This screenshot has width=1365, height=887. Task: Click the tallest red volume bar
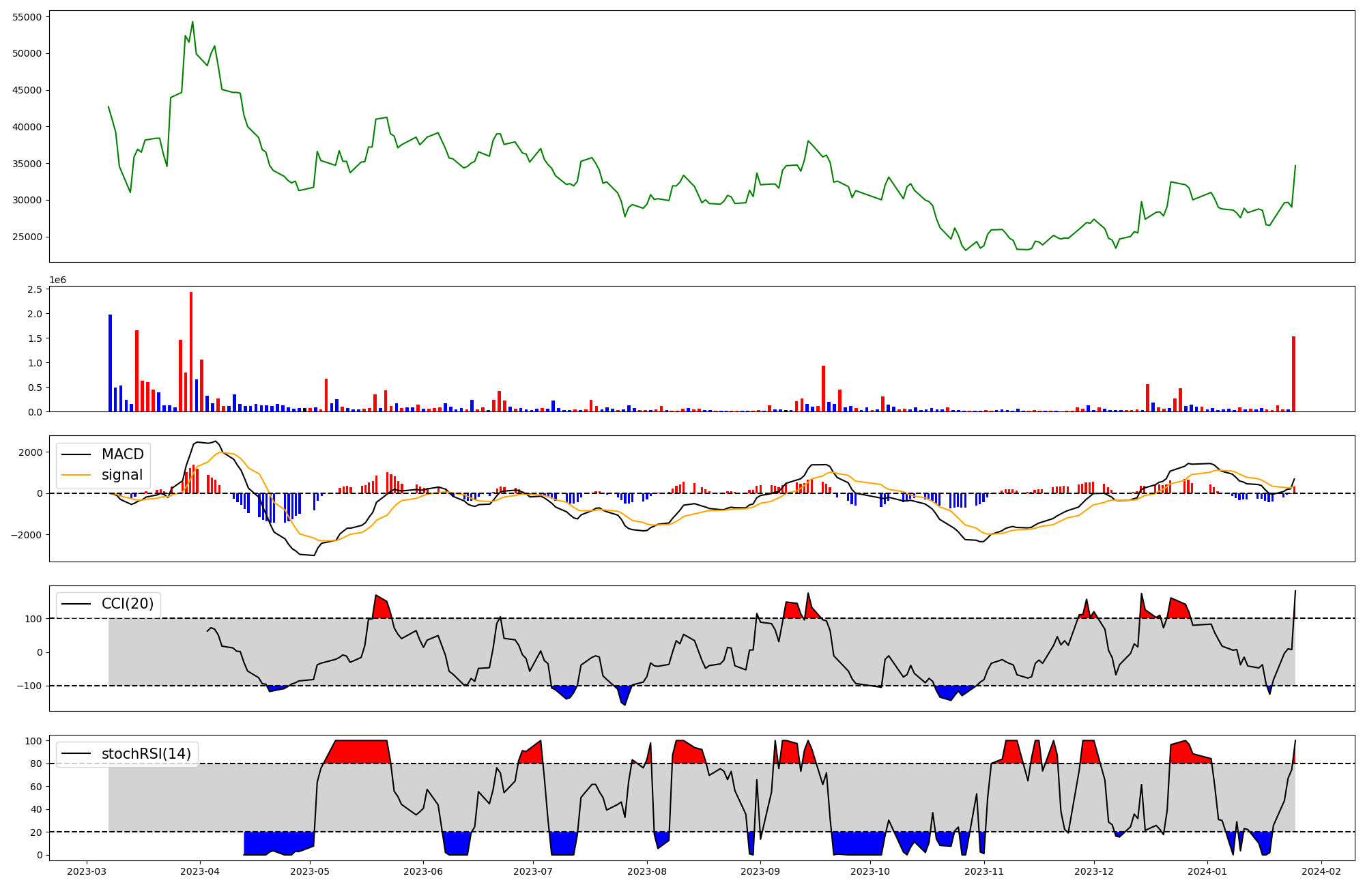click(x=191, y=352)
